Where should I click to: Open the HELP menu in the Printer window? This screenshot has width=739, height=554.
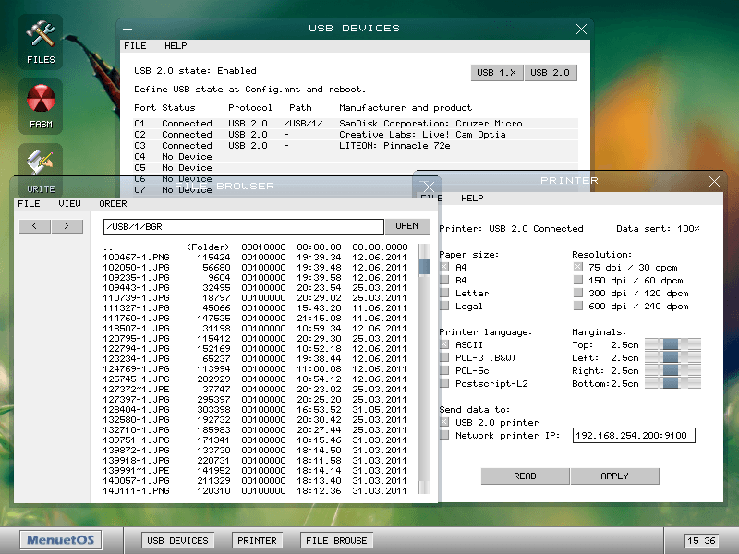471,198
